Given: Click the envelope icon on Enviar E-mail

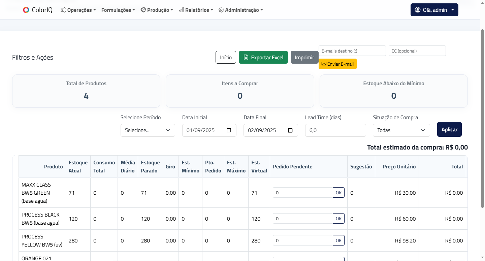Looking at the screenshot, I should click(324, 64).
